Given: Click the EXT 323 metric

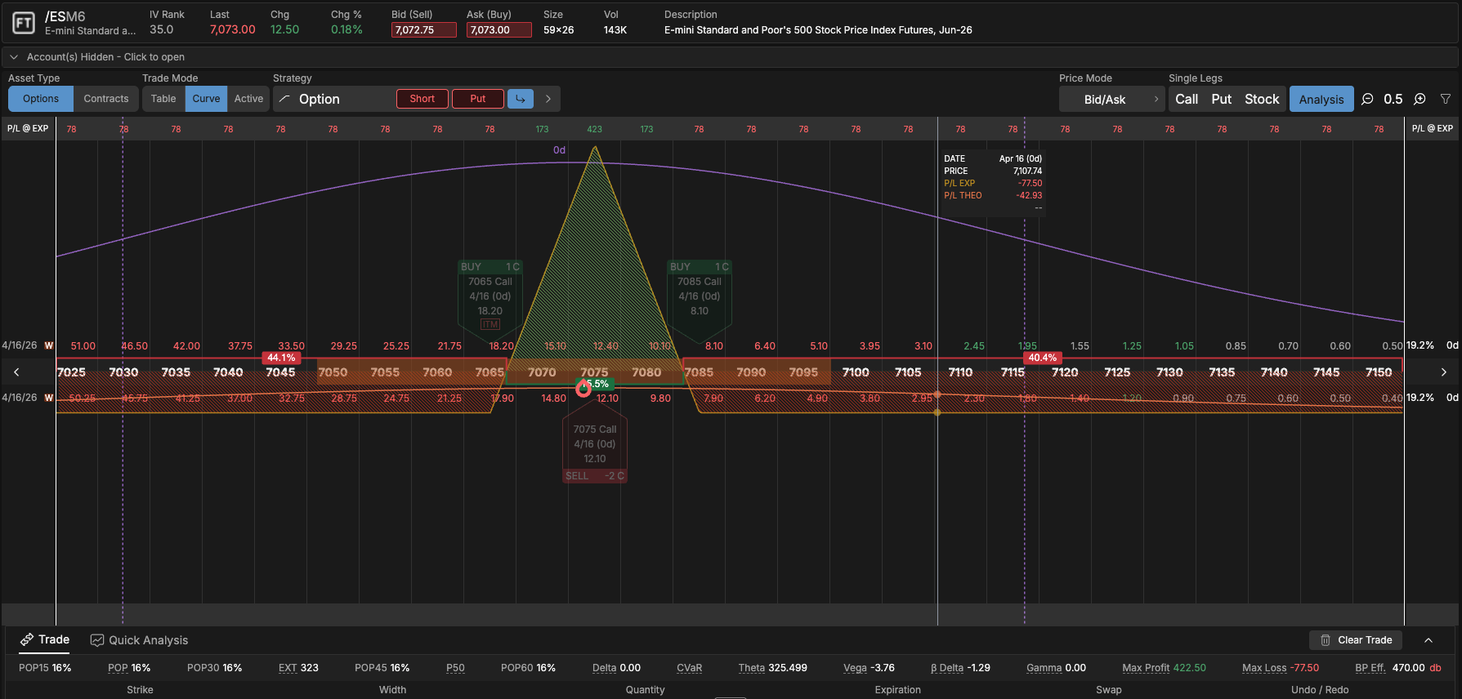Looking at the screenshot, I should coord(298,668).
